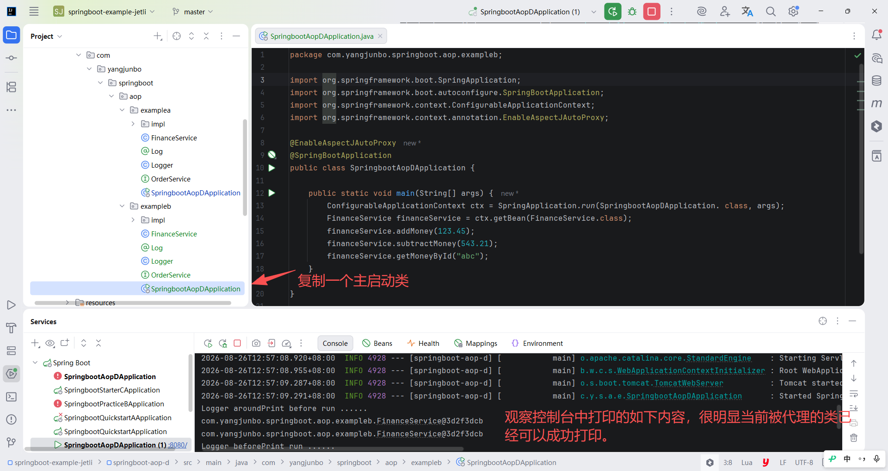888x471 pixels.
Task: Close the SpringbootAopDApplication.java tab
Action: pyautogui.click(x=380, y=36)
